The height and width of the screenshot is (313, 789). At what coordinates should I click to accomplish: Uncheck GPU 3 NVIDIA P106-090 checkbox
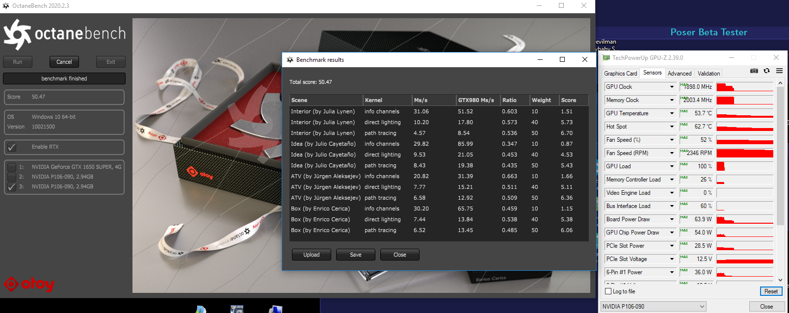[12, 186]
